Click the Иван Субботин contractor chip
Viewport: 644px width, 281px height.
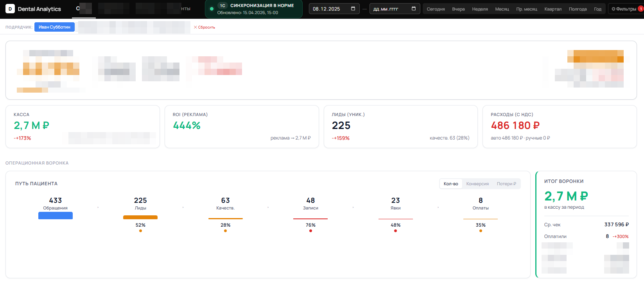54,27
